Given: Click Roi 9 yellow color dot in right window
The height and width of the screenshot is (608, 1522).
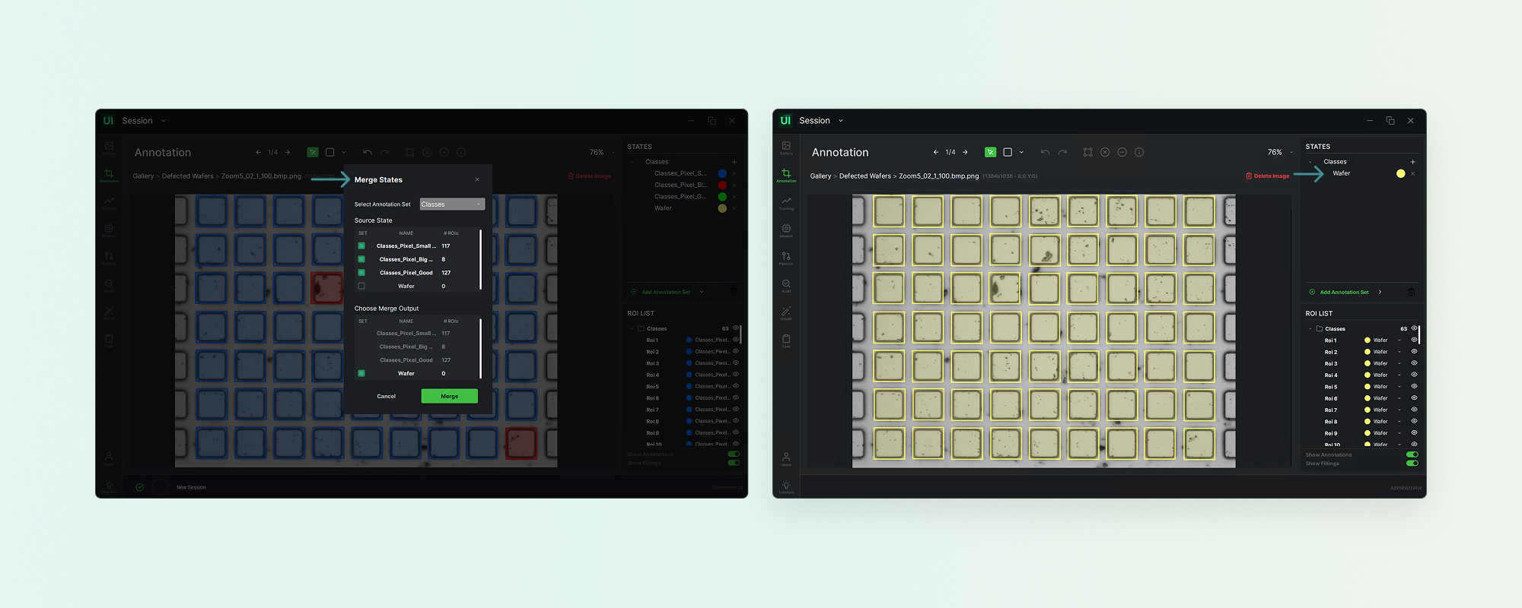Looking at the screenshot, I should tap(1368, 433).
